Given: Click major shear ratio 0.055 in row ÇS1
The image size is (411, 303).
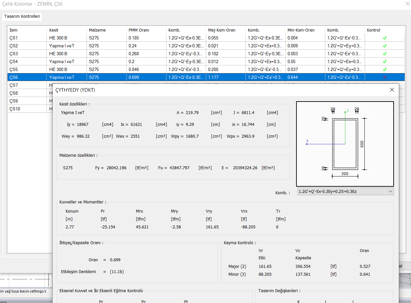Looking at the screenshot, I should click(x=213, y=38).
